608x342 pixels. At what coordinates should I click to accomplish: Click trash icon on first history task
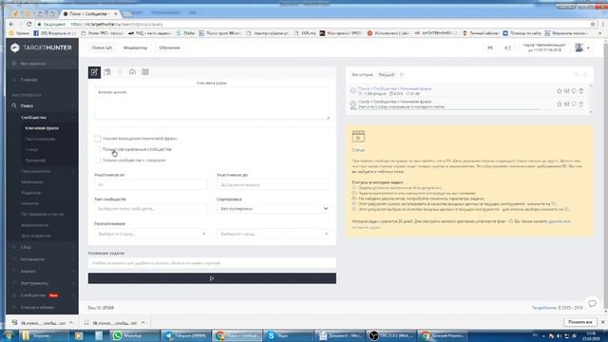pos(581,91)
